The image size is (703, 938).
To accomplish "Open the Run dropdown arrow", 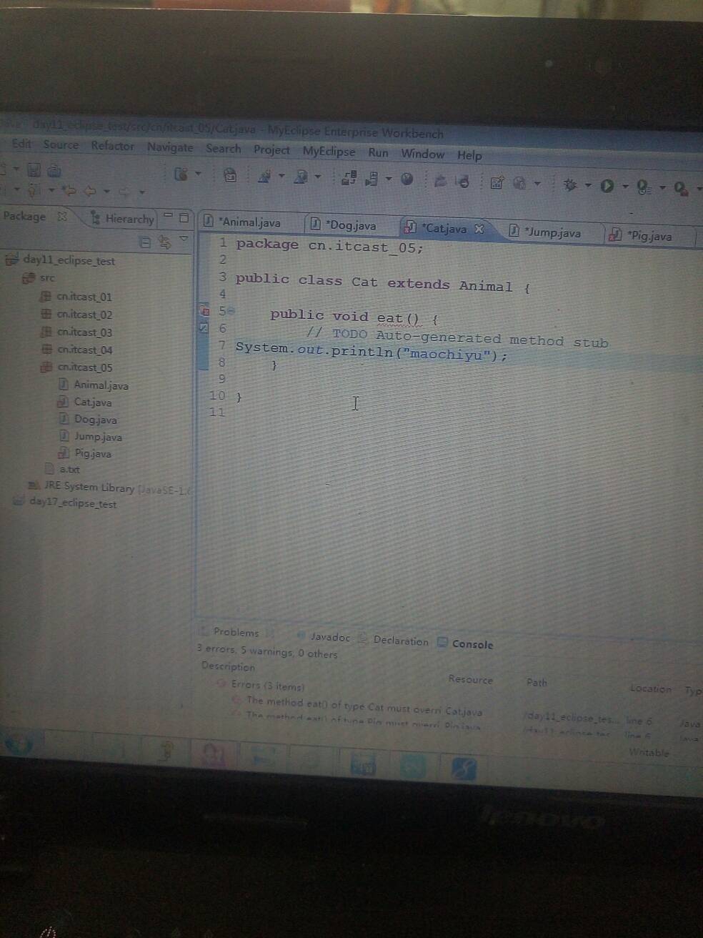I will [x=625, y=187].
